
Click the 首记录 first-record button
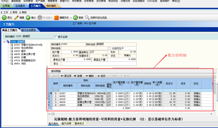(54, 76)
